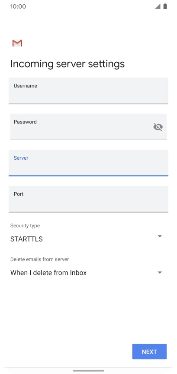
Task: Continue with the NEXT button
Action: (x=149, y=351)
